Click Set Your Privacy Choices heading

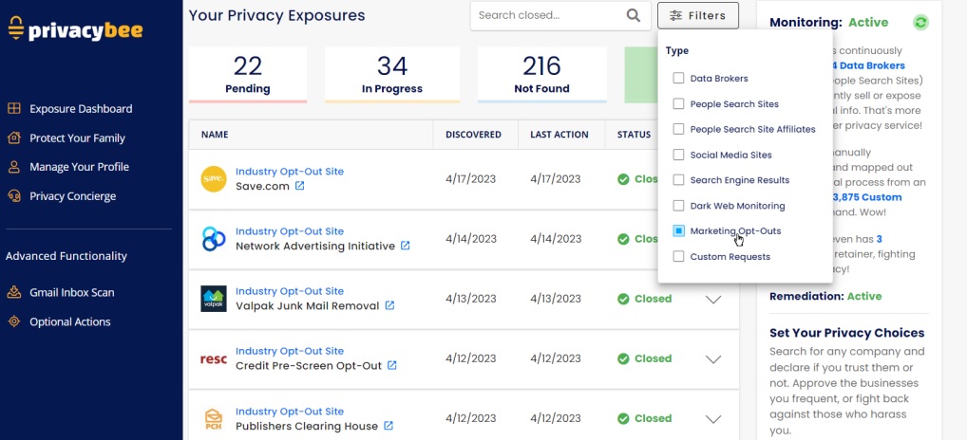click(x=846, y=333)
